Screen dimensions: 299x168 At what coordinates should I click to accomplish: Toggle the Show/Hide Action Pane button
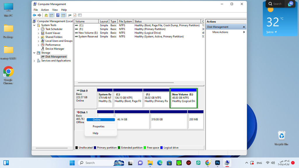(x=63, y=15)
